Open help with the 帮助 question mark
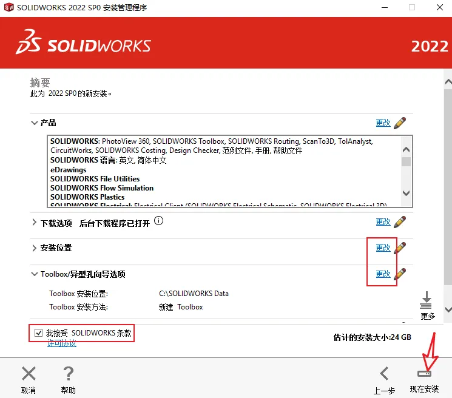Image resolution: width=452 pixels, height=398 pixels. [69, 374]
